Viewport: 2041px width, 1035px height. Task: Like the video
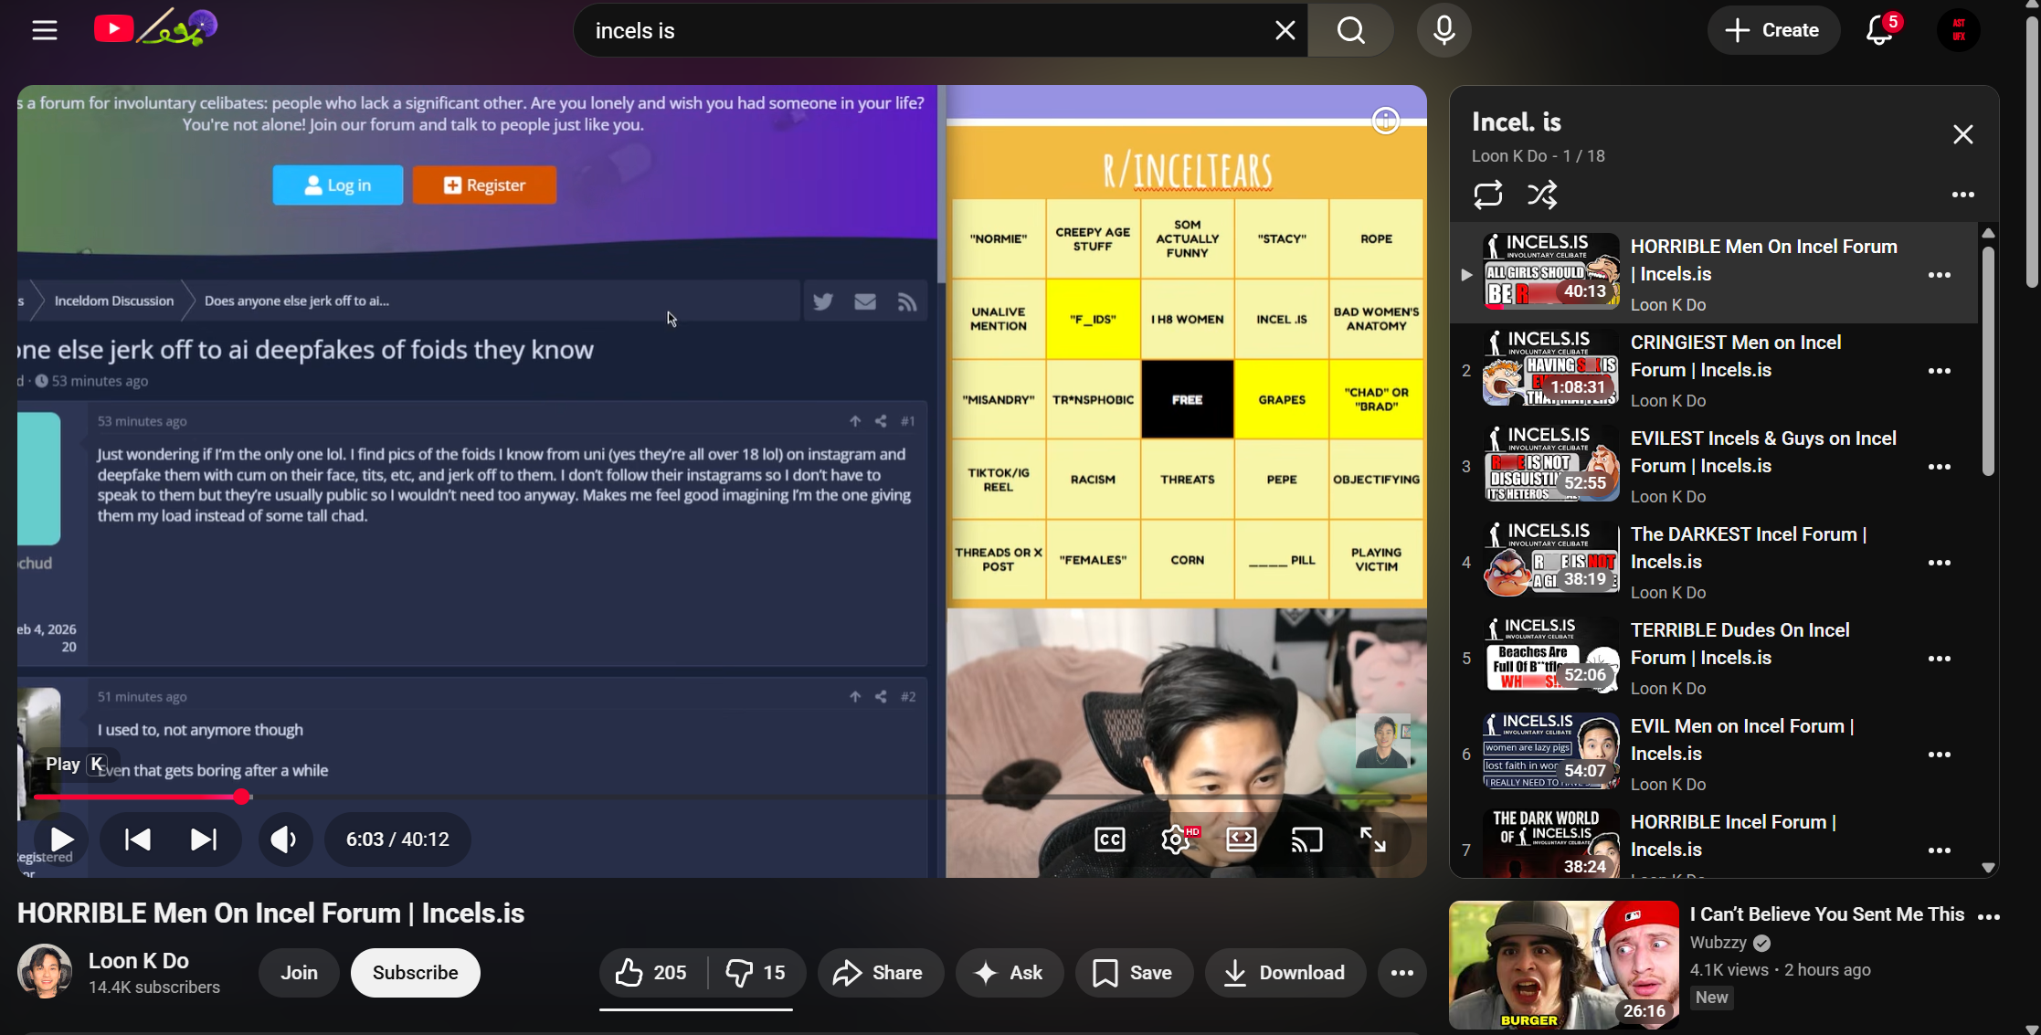tap(651, 972)
